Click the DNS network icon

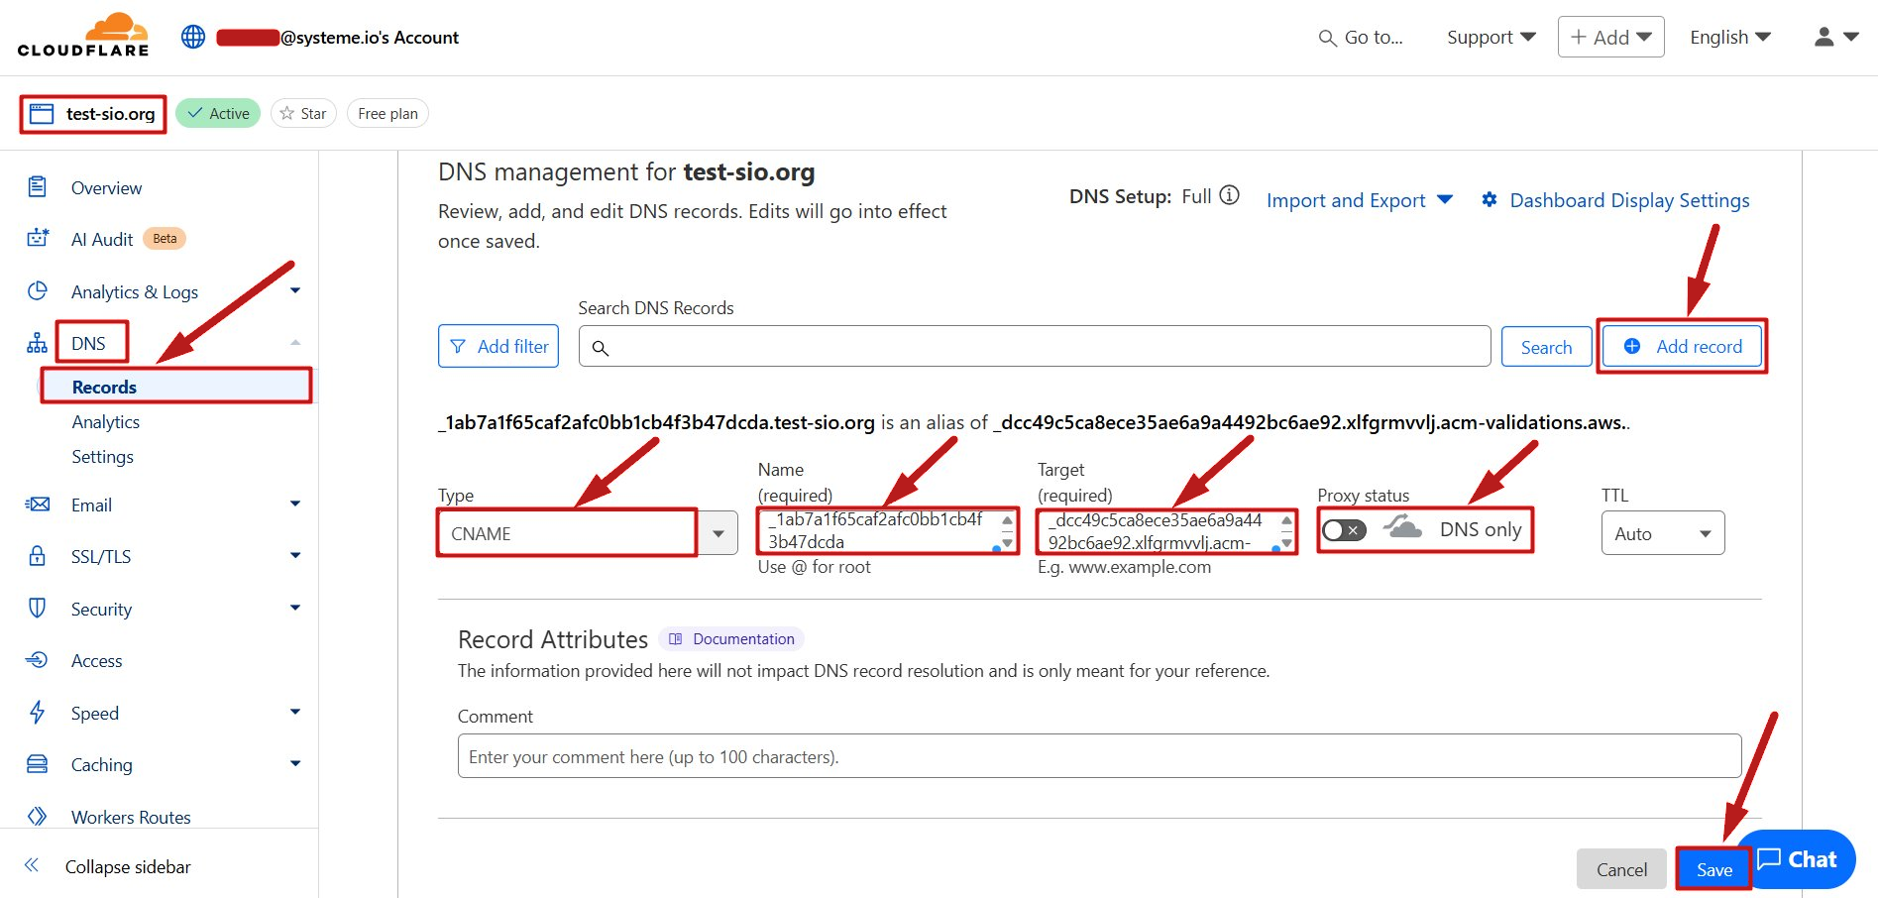[x=38, y=343]
